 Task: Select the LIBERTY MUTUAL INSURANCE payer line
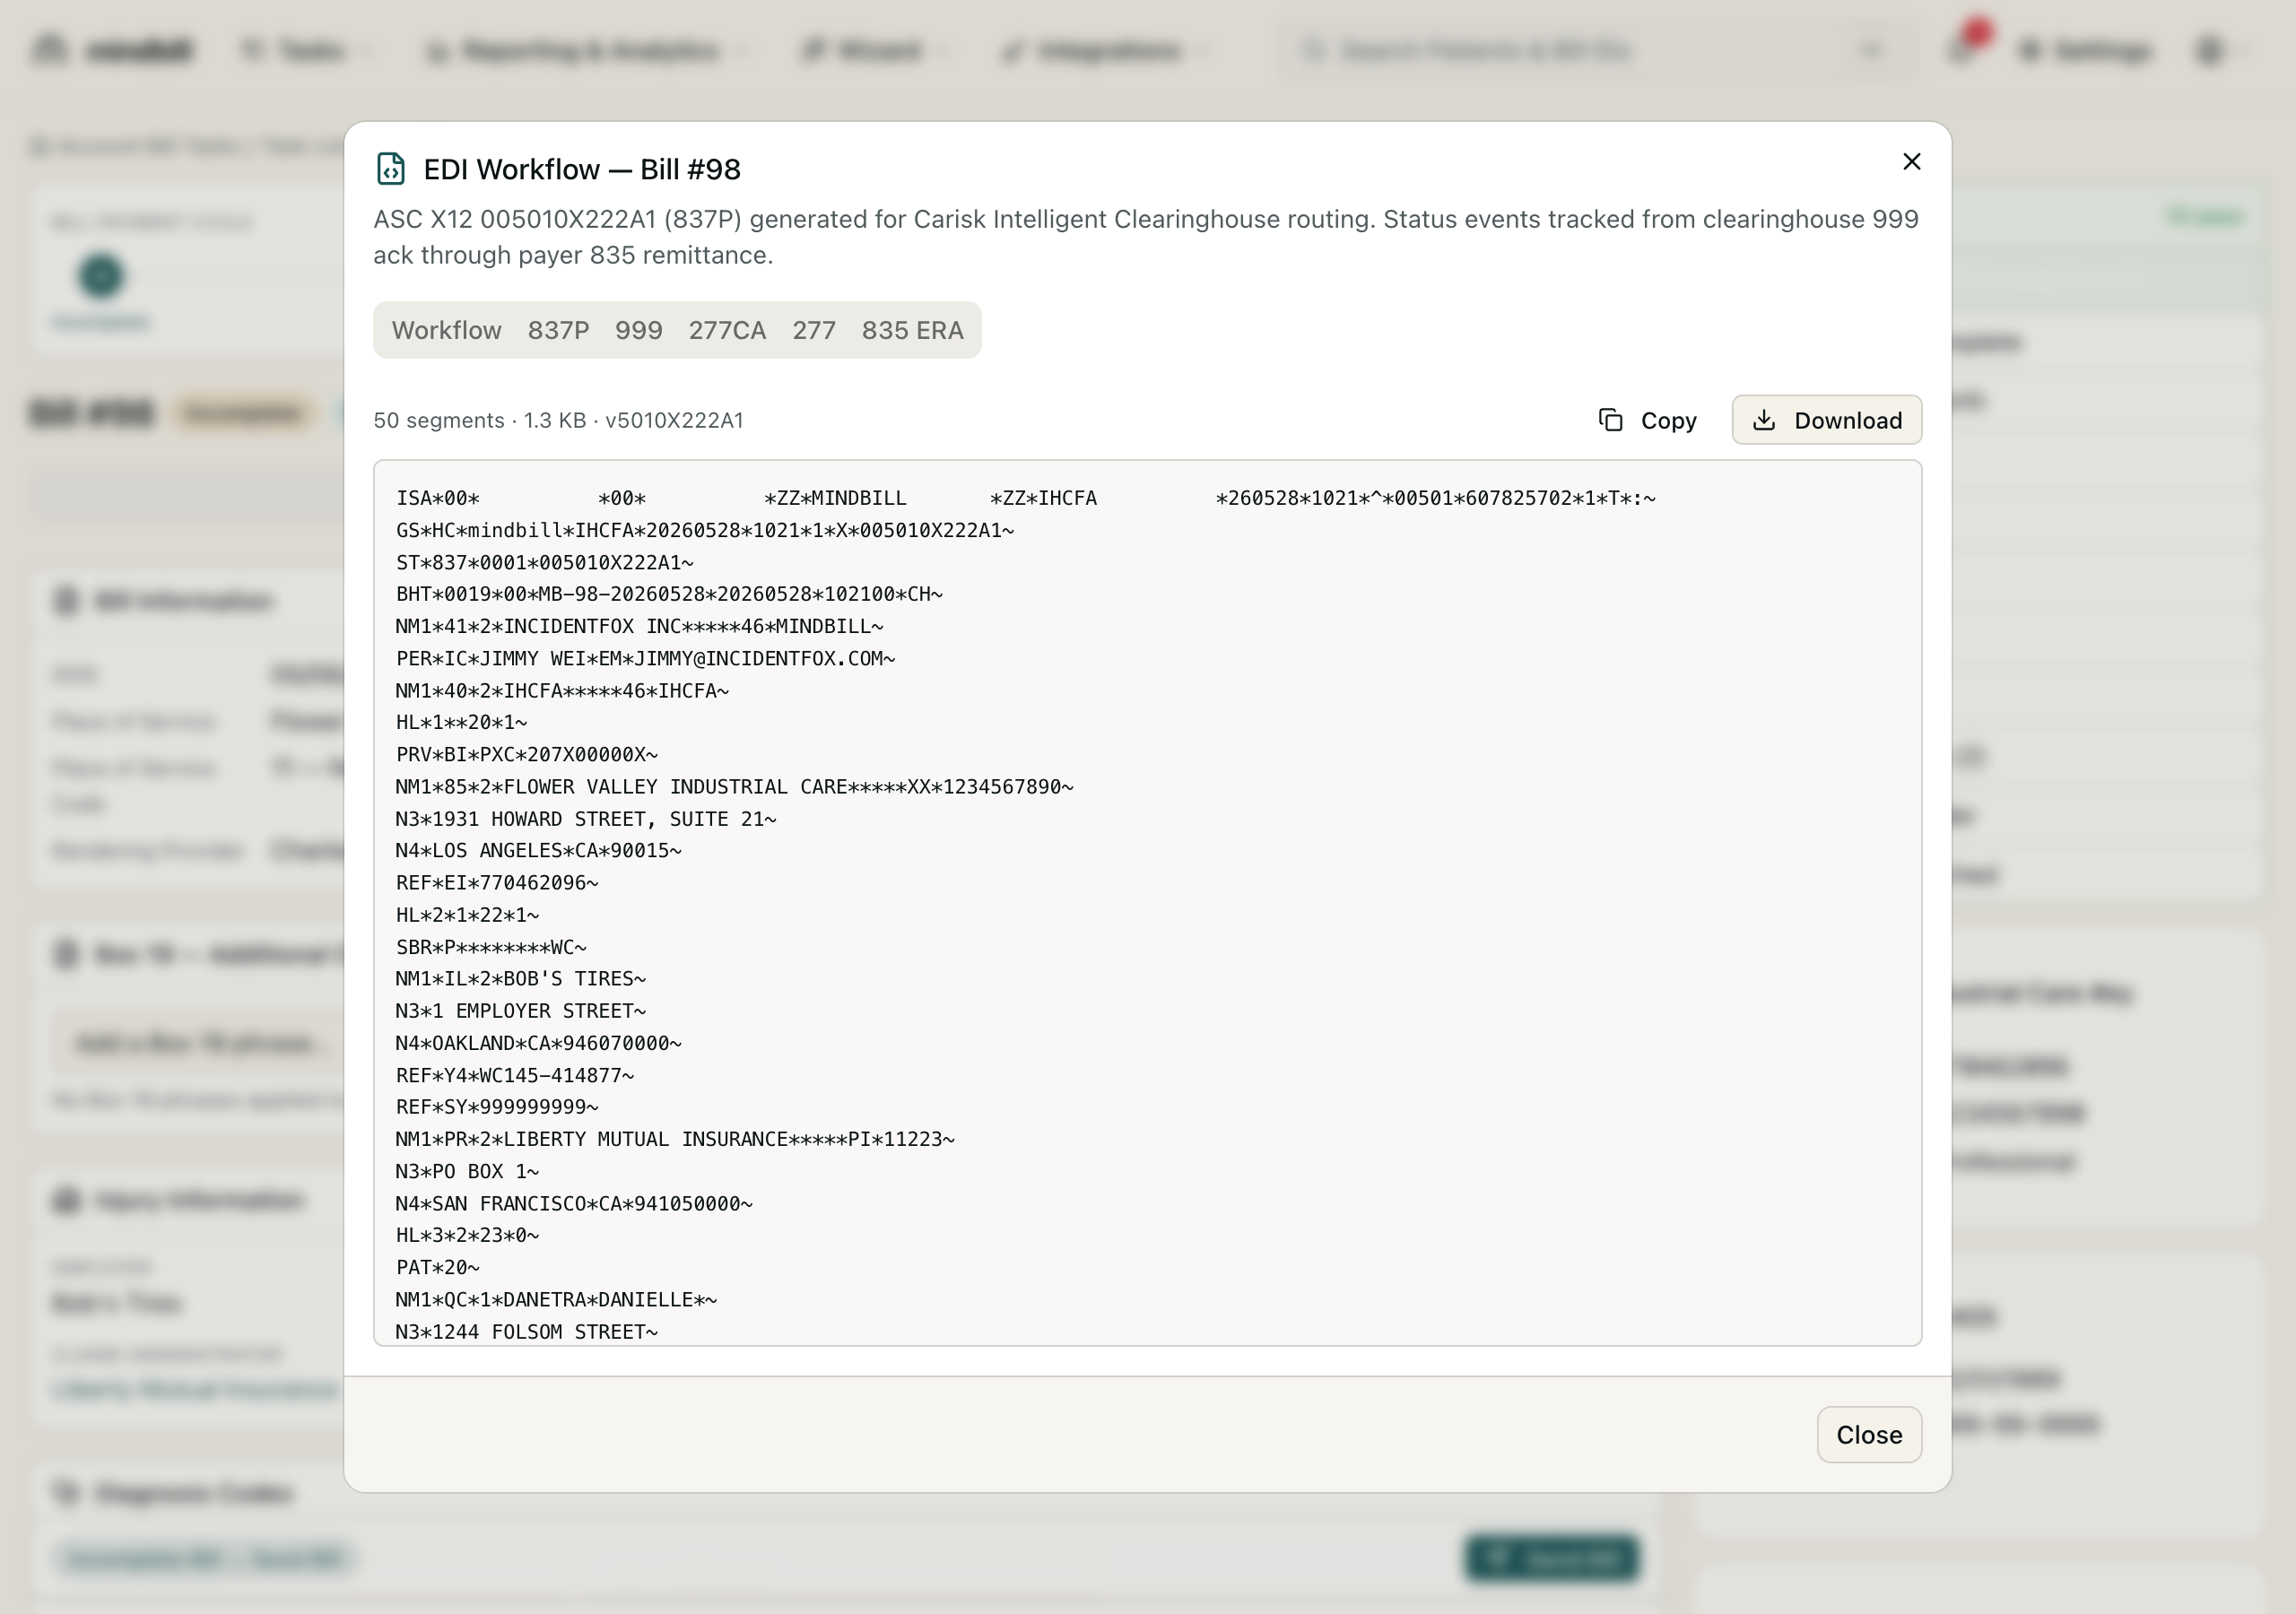click(x=675, y=1139)
